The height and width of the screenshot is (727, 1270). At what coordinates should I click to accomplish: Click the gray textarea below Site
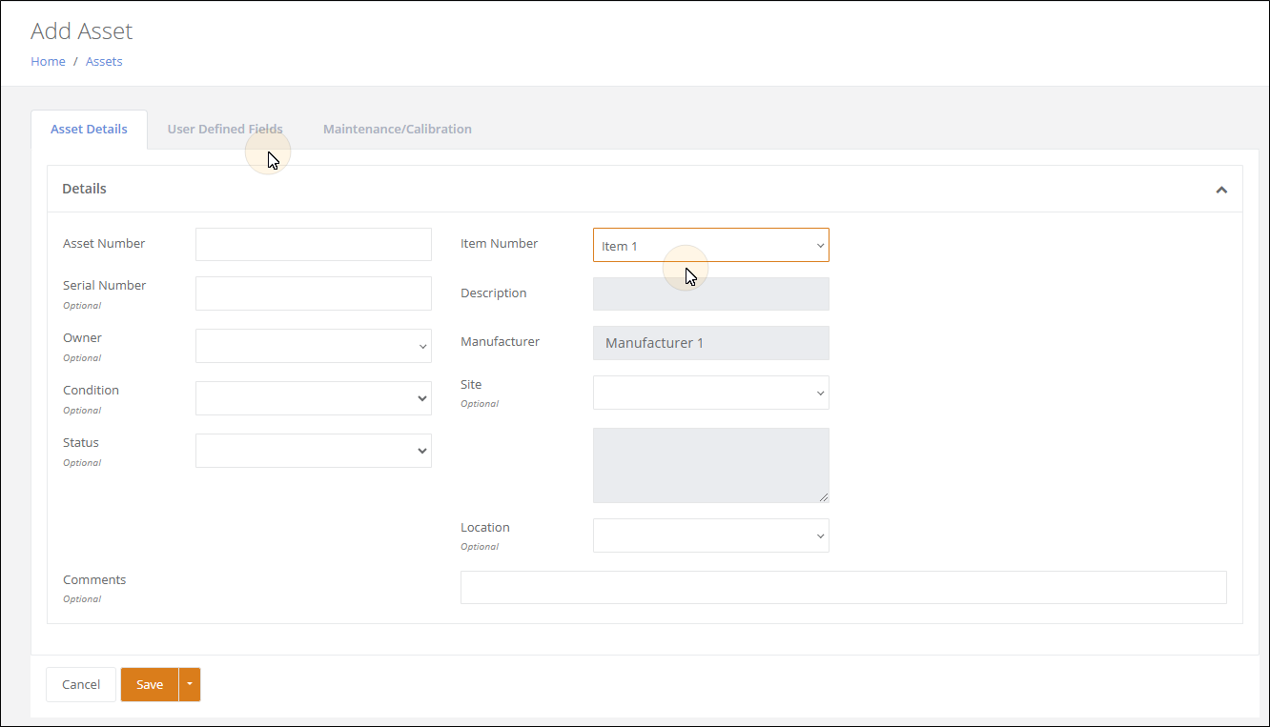click(711, 465)
